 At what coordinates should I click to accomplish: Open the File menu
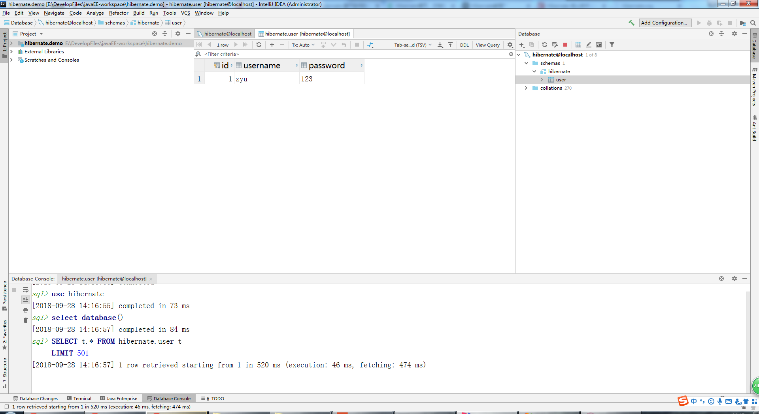coord(6,13)
